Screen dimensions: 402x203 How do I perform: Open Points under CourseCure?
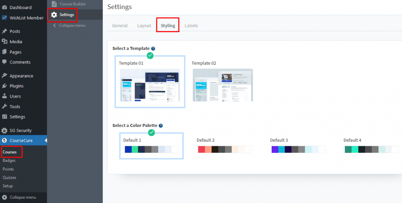pos(8,169)
